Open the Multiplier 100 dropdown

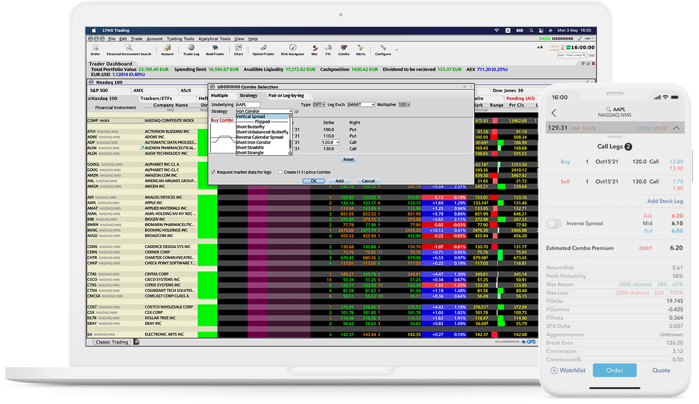404,105
